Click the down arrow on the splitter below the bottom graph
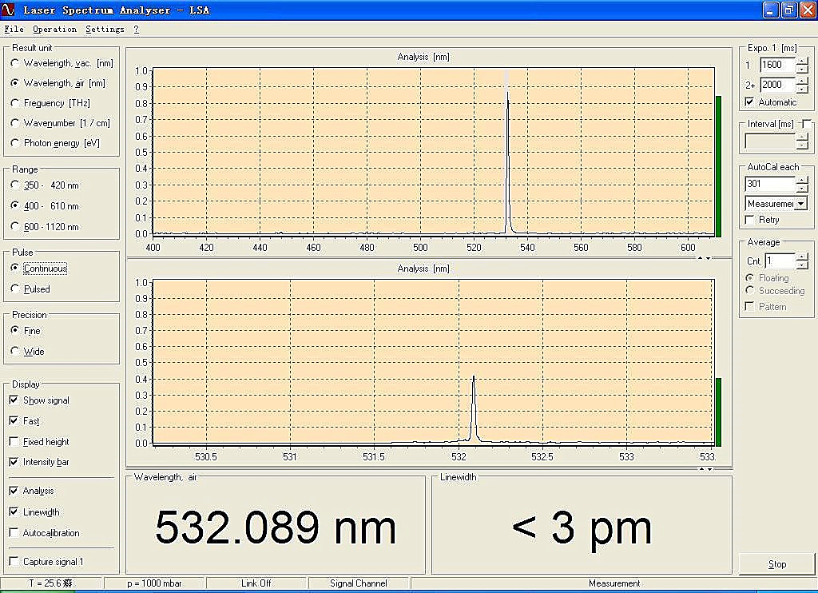Viewport: 818px width, 593px height. (709, 469)
